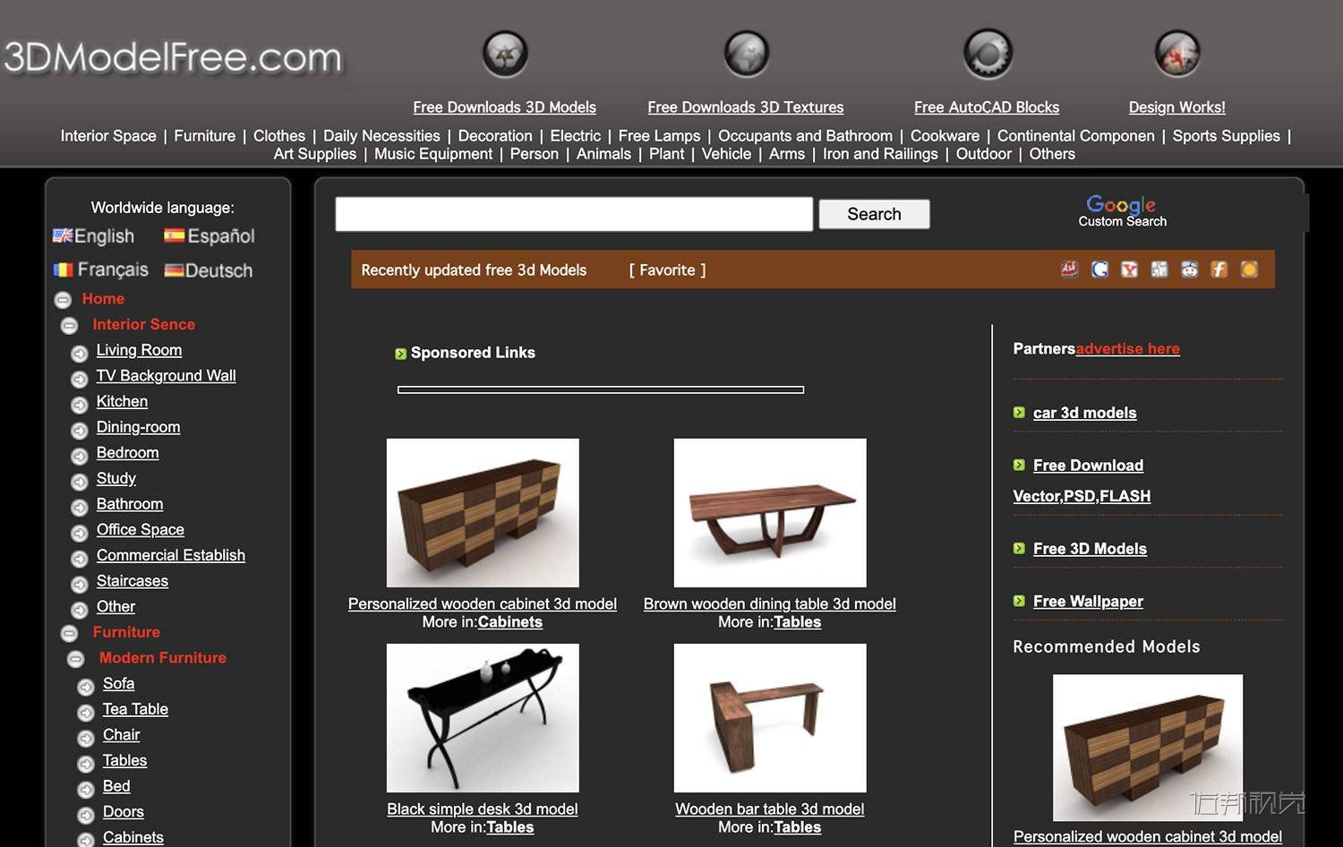The height and width of the screenshot is (847, 1343).
Task: Click the round icon above Free Downloads 3D Models
Action: [505, 54]
